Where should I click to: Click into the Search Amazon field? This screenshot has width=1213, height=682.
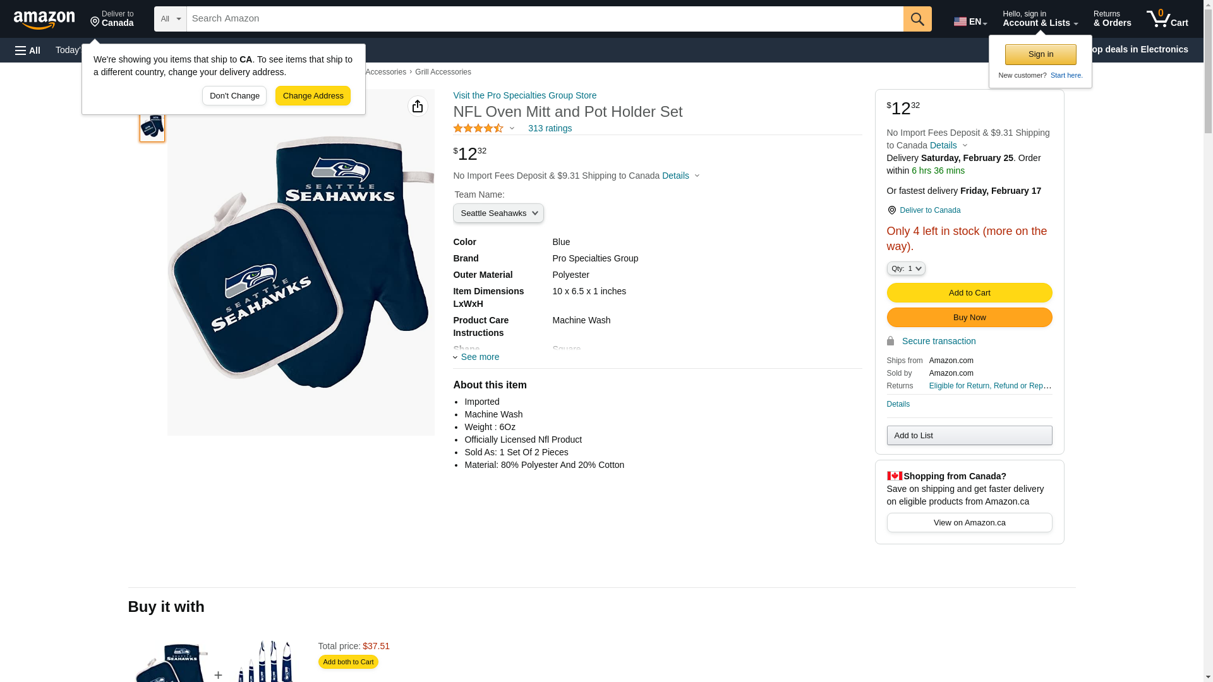(x=543, y=19)
